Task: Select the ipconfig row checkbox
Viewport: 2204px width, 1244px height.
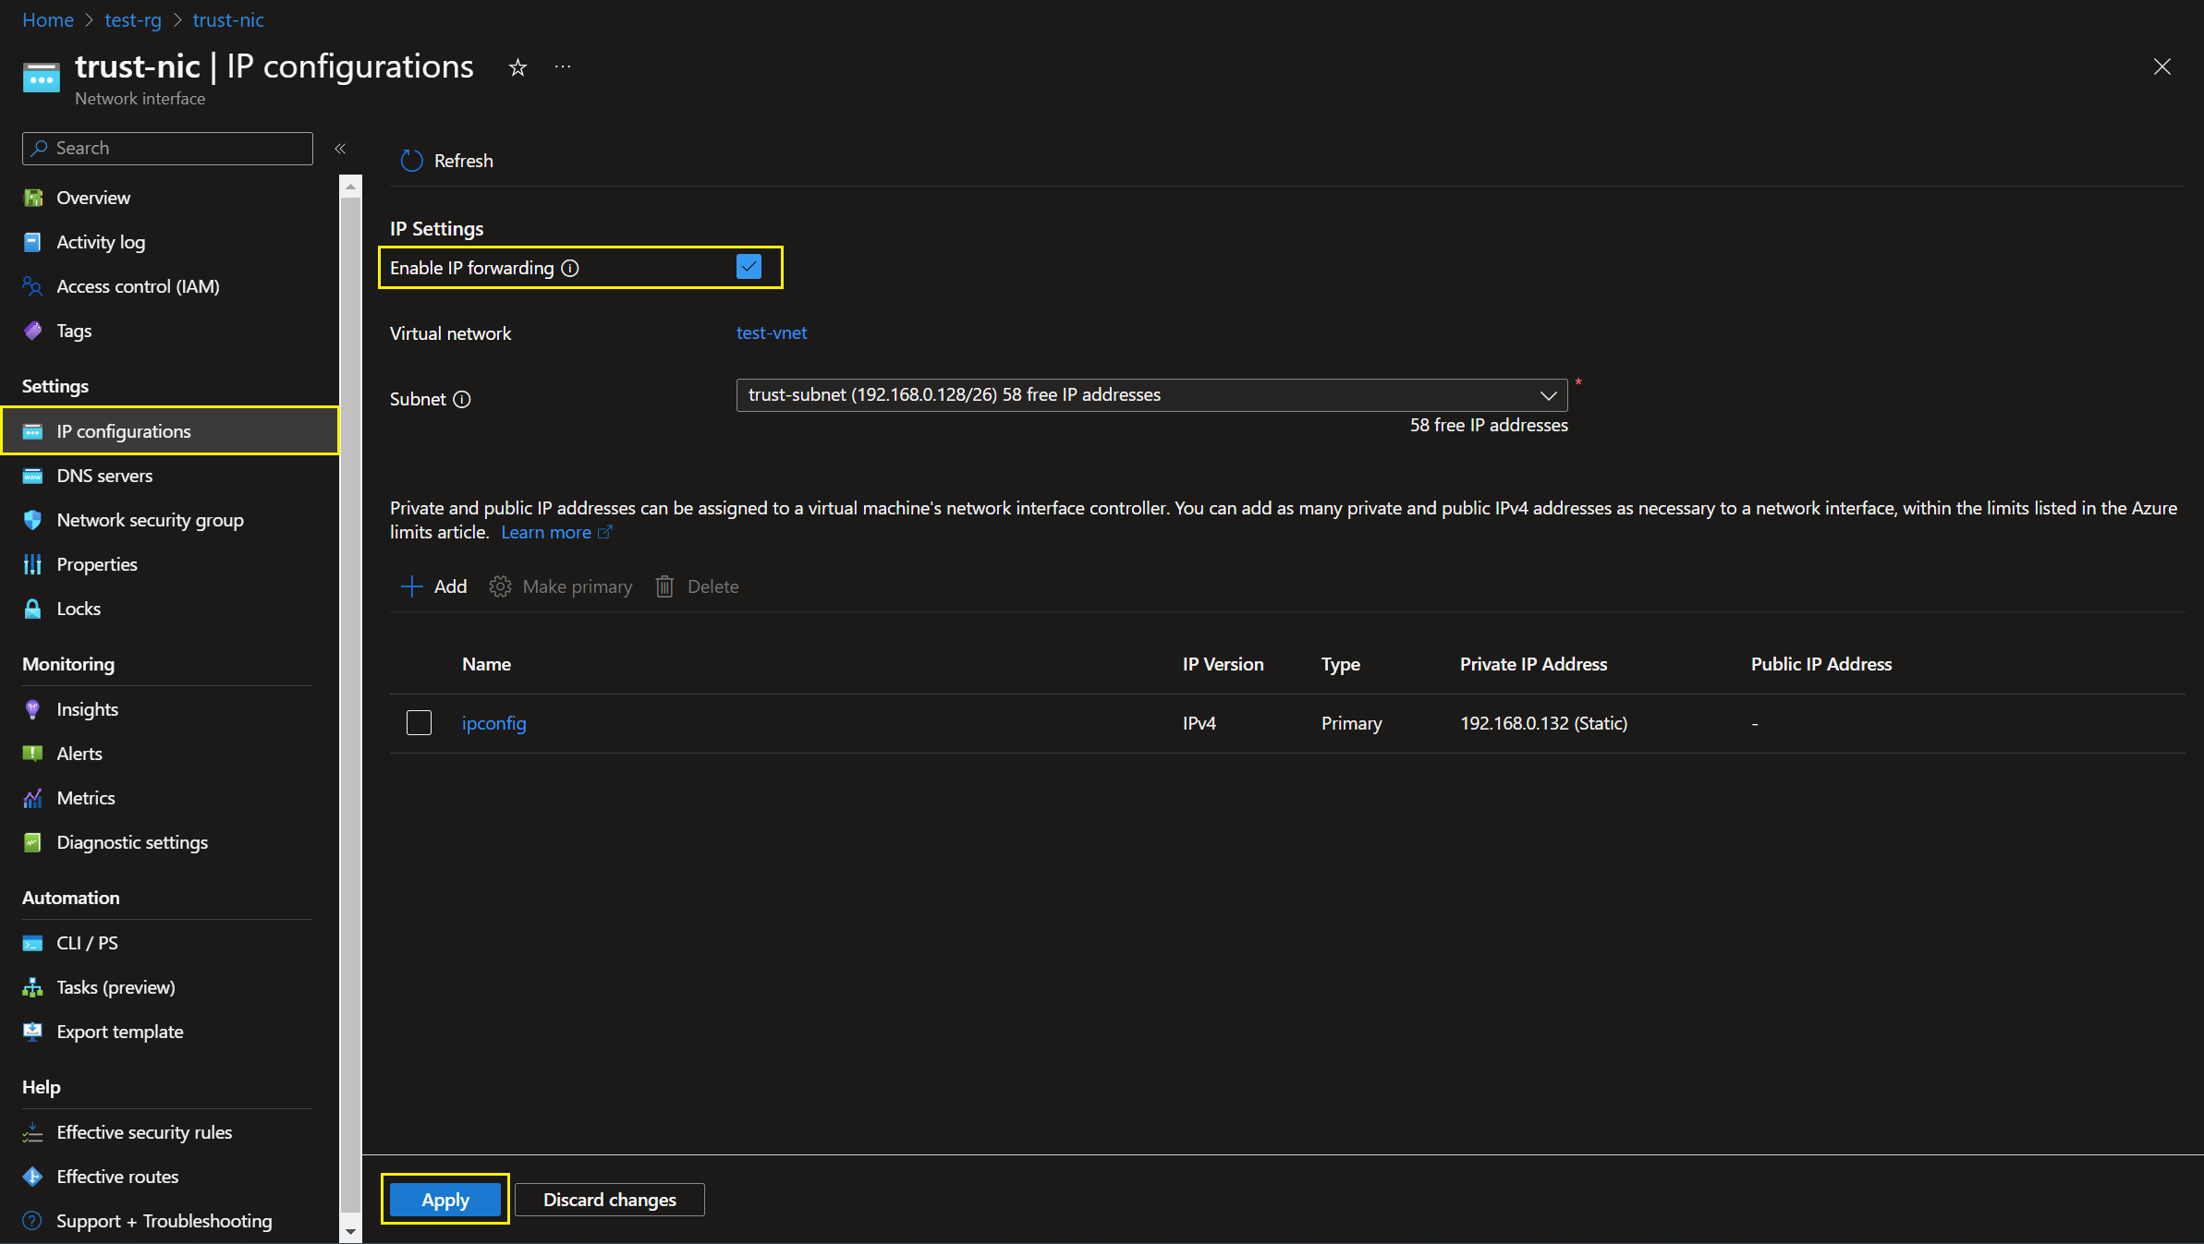Action: tap(419, 722)
